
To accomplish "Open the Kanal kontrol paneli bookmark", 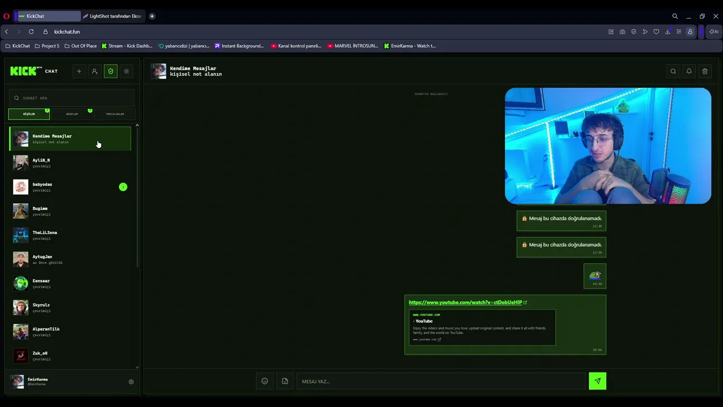I will tap(296, 46).
